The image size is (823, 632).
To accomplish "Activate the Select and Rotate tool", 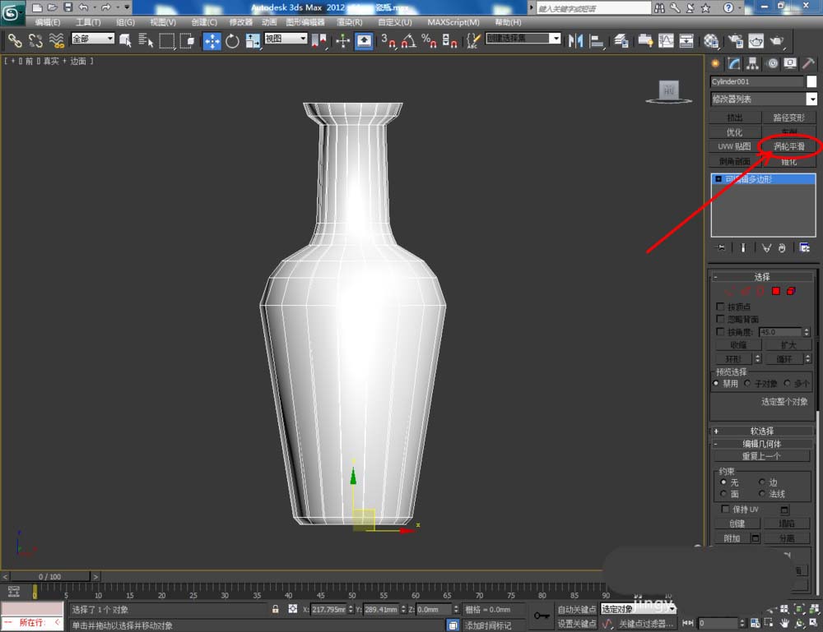I will click(x=232, y=40).
